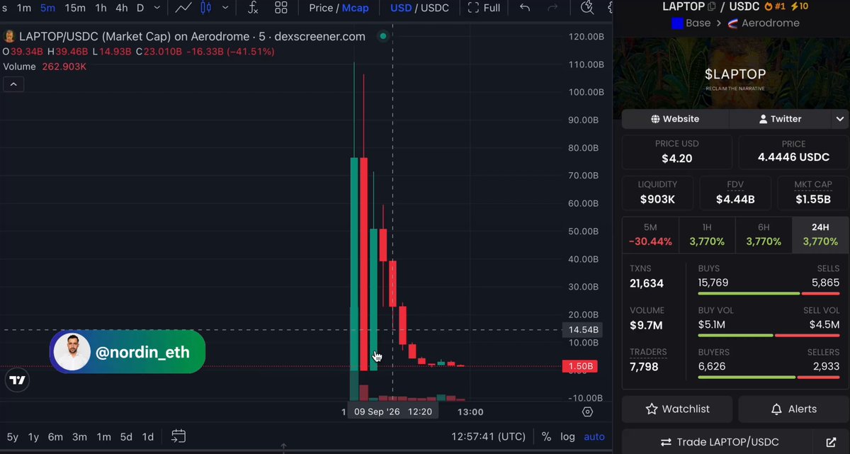The image size is (850, 454).
Task: Switch chart to Mcap view
Action: (356, 8)
